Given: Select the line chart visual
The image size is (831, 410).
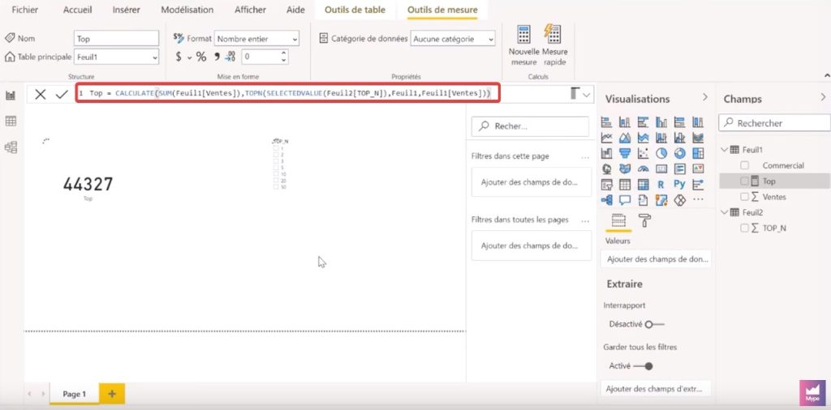Looking at the screenshot, I should tap(607, 138).
